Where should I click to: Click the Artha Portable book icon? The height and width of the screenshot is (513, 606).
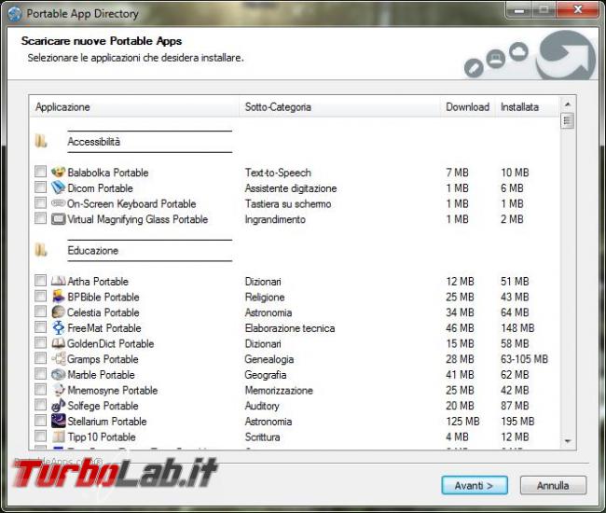coord(59,281)
